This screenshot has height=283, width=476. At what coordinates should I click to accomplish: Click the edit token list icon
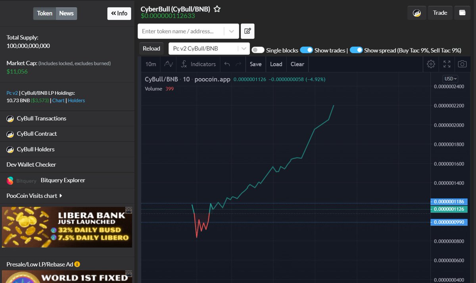pos(248,31)
